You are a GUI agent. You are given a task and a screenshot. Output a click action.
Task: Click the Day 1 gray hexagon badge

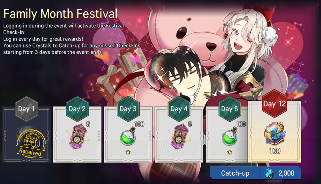(26, 109)
